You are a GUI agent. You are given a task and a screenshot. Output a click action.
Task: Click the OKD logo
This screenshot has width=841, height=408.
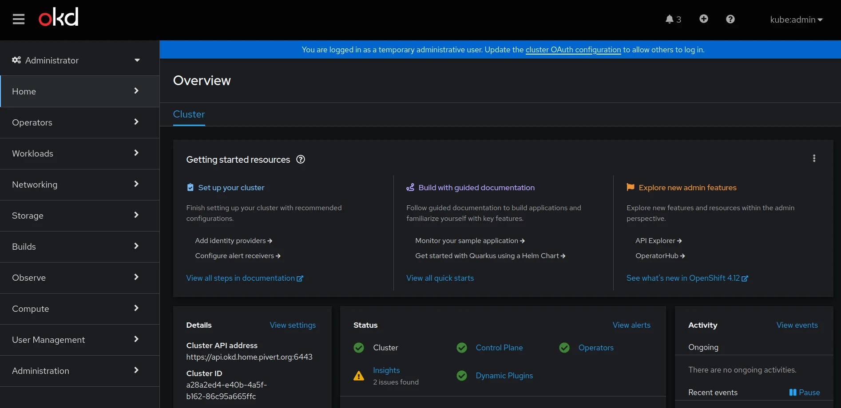pos(59,17)
